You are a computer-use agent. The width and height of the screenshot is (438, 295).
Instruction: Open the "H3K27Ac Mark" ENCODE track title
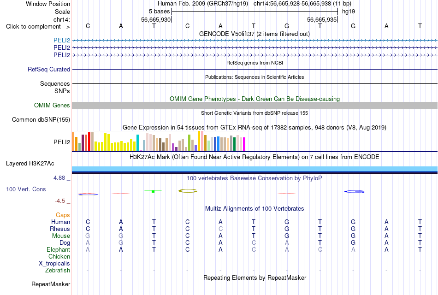point(254,157)
